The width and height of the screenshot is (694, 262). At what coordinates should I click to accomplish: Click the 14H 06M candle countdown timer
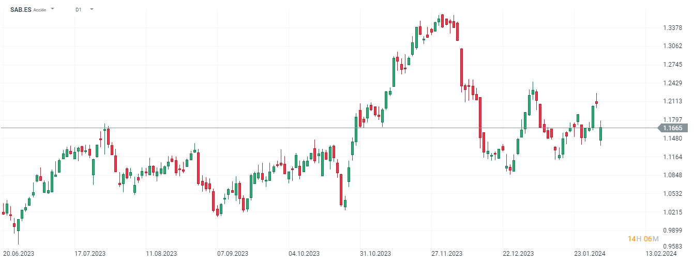[x=643, y=238]
